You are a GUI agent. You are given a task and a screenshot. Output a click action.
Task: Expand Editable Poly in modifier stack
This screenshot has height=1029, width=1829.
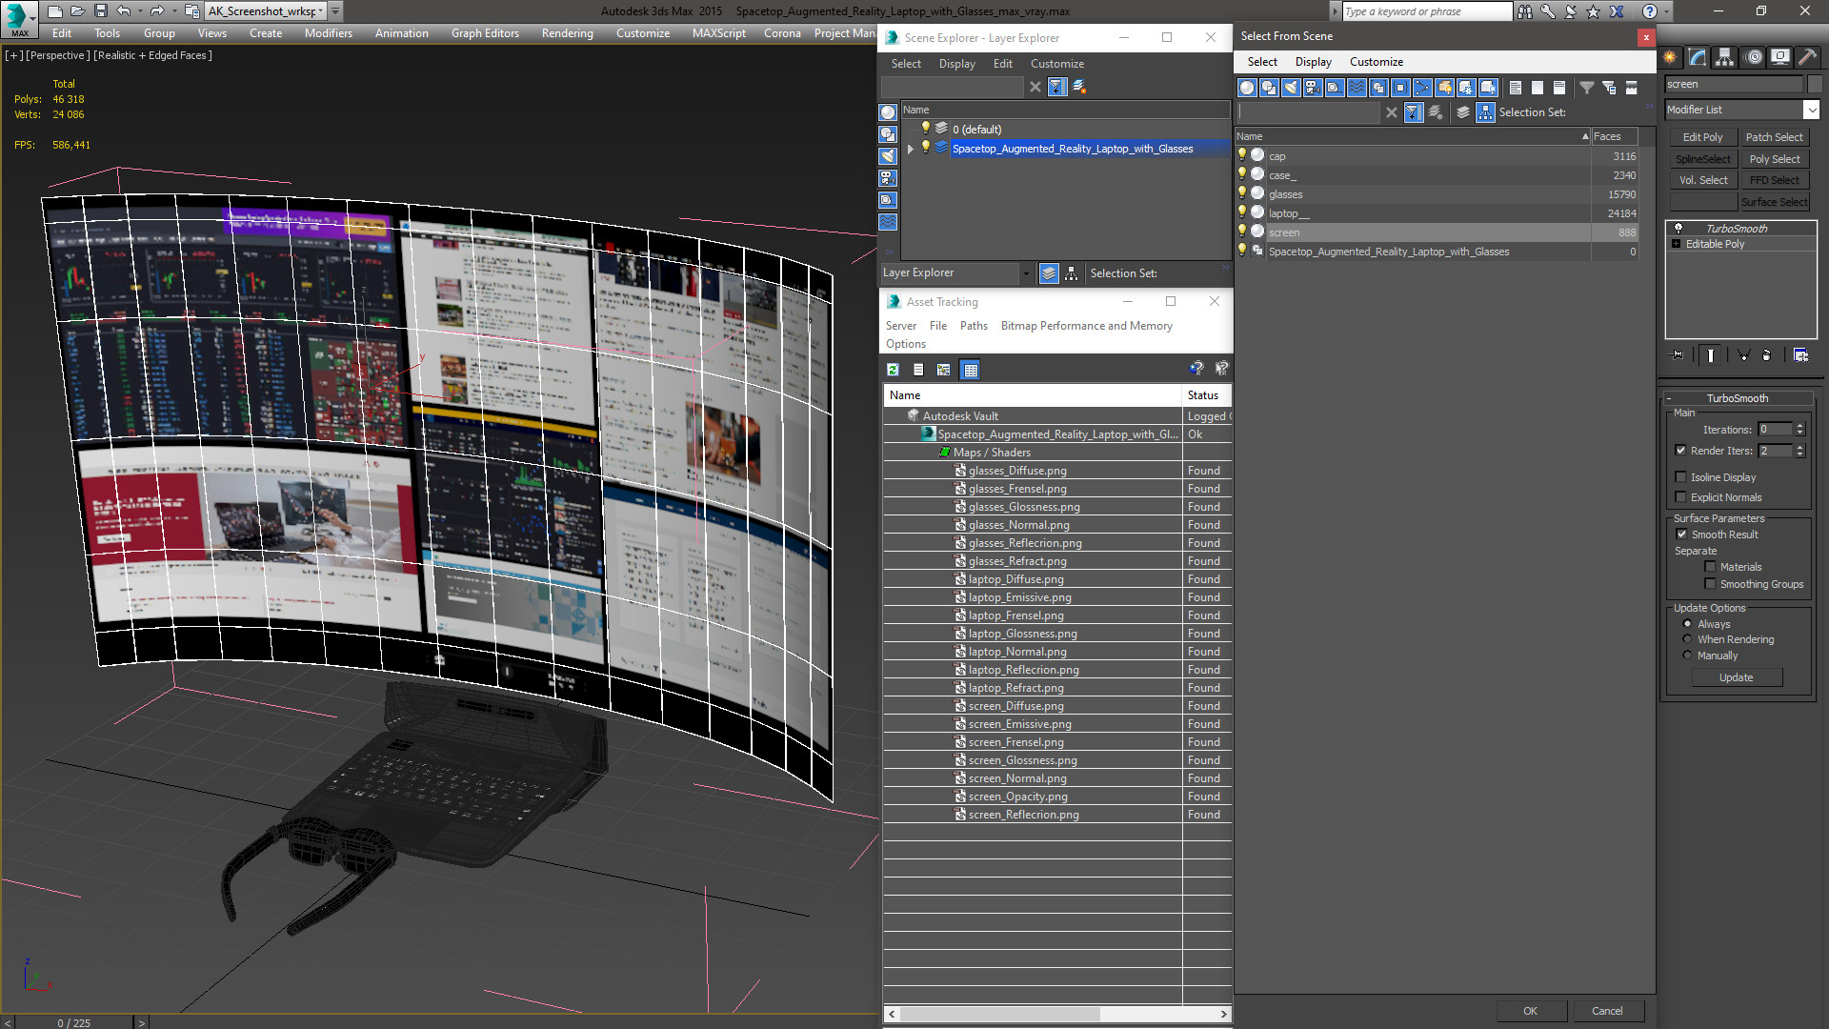[x=1677, y=244]
